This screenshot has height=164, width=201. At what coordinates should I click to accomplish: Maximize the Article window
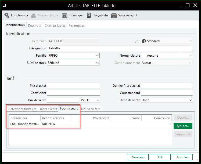pyautogui.click(x=188, y=6)
